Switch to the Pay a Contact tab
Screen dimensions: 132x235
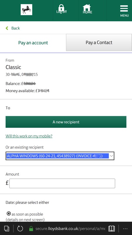pyautogui.click(x=99, y=42)
